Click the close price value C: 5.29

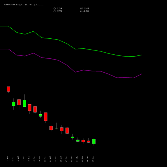click(58, 9)
